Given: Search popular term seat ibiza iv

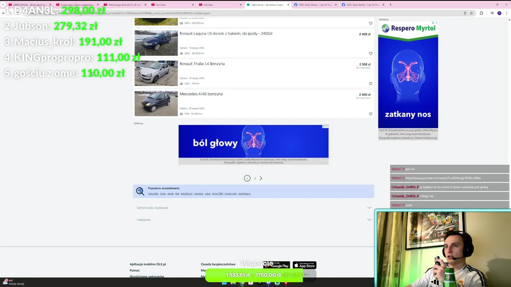Looking at the screenshot, I should [x=244, y=194].
